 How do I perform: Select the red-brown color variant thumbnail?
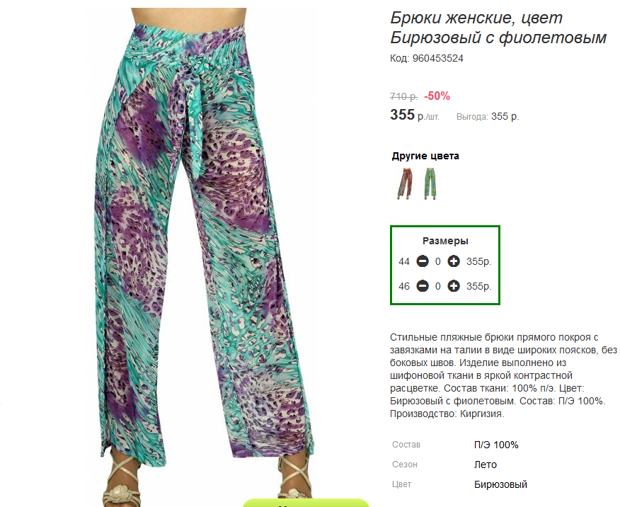[405, 183]
